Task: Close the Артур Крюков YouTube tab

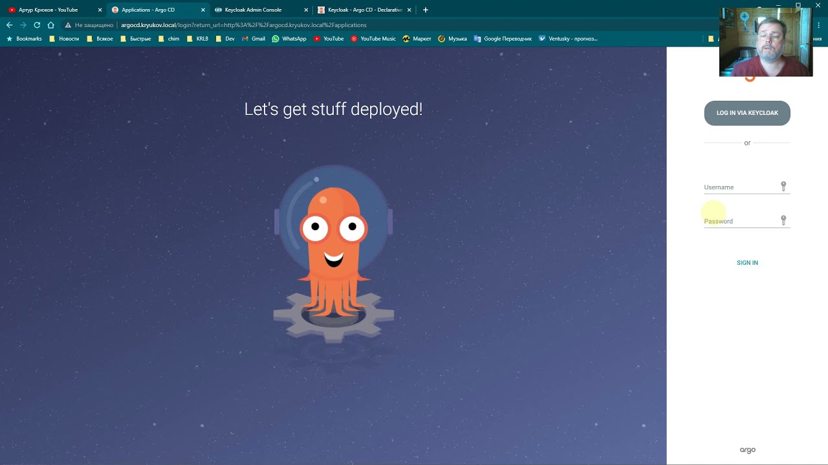Action: (100, 10)
